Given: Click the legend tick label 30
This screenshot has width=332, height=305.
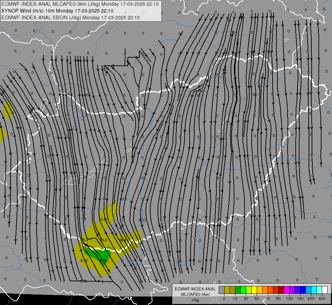Looking at the screenshot, I should (x=246, y=299).
